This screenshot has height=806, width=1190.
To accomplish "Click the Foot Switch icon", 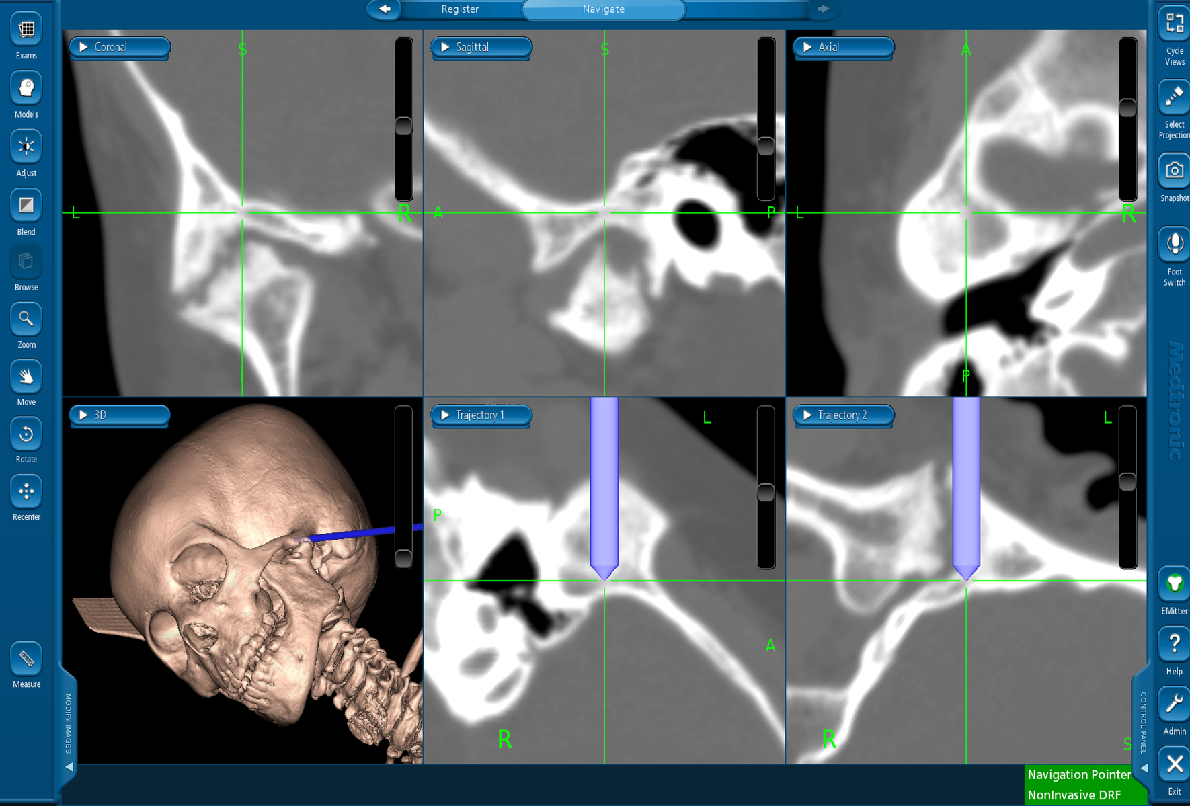I will [x=1174, y=245].
